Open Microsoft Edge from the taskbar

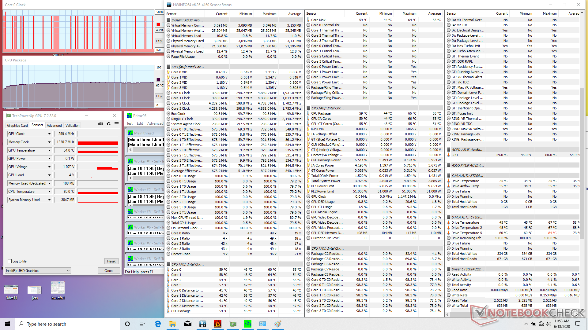[x=158, y=324]
